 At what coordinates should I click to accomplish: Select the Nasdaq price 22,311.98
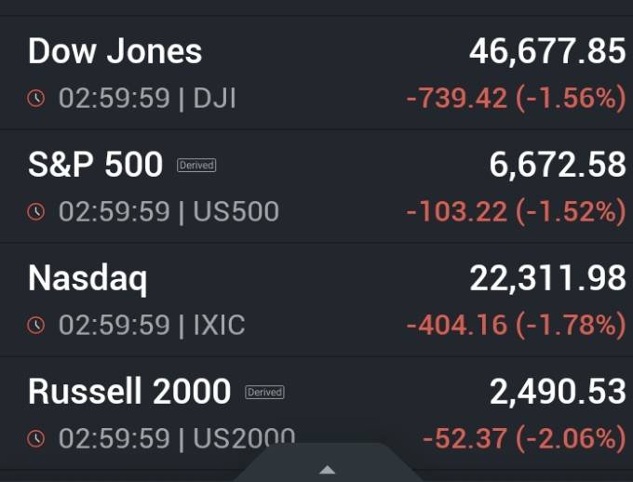point(547,278)
